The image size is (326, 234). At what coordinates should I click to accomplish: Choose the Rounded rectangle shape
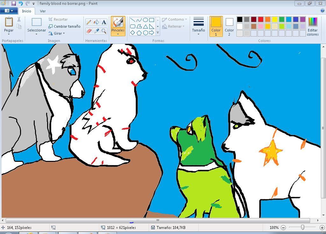(x=133, y=26)
